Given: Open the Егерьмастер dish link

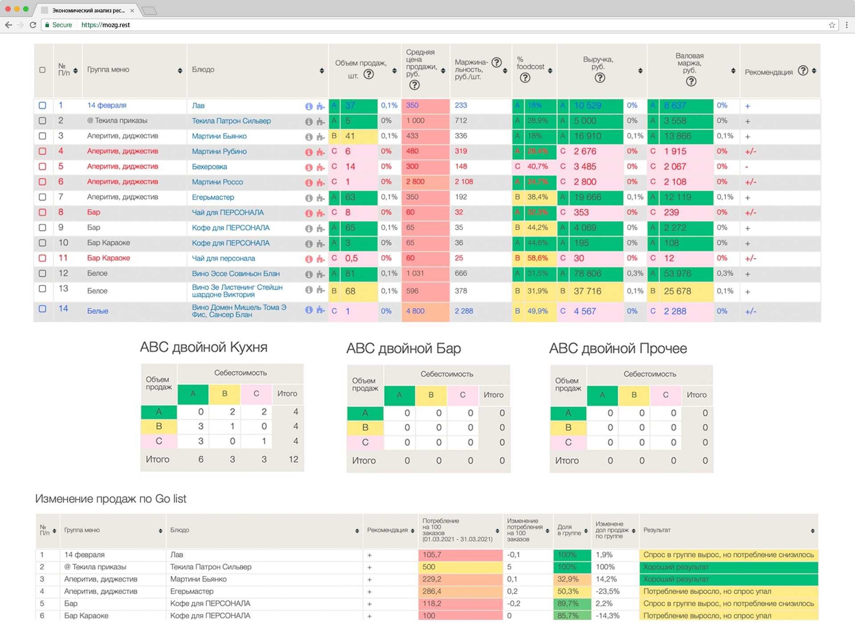Looking at the screenshot, I should [213, 197].
